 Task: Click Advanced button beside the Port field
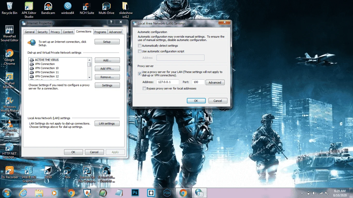click(215, 82)
